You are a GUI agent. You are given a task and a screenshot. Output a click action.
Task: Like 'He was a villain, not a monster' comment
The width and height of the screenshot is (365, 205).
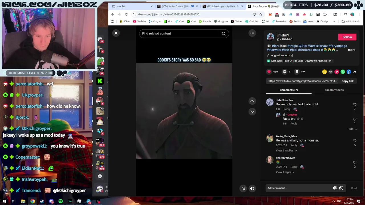tap(355, 141)
